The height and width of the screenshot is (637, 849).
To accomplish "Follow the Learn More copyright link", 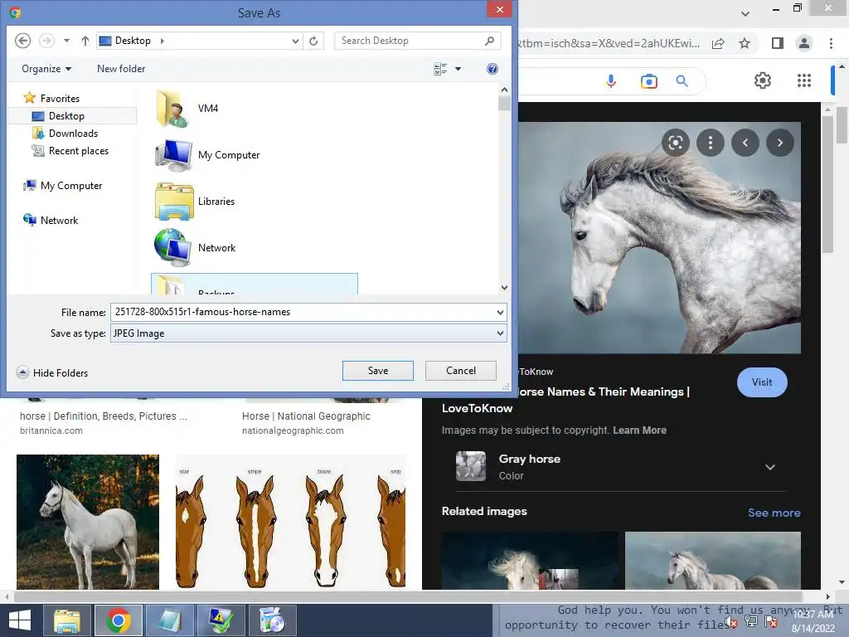I will click(x=639, y=430).
